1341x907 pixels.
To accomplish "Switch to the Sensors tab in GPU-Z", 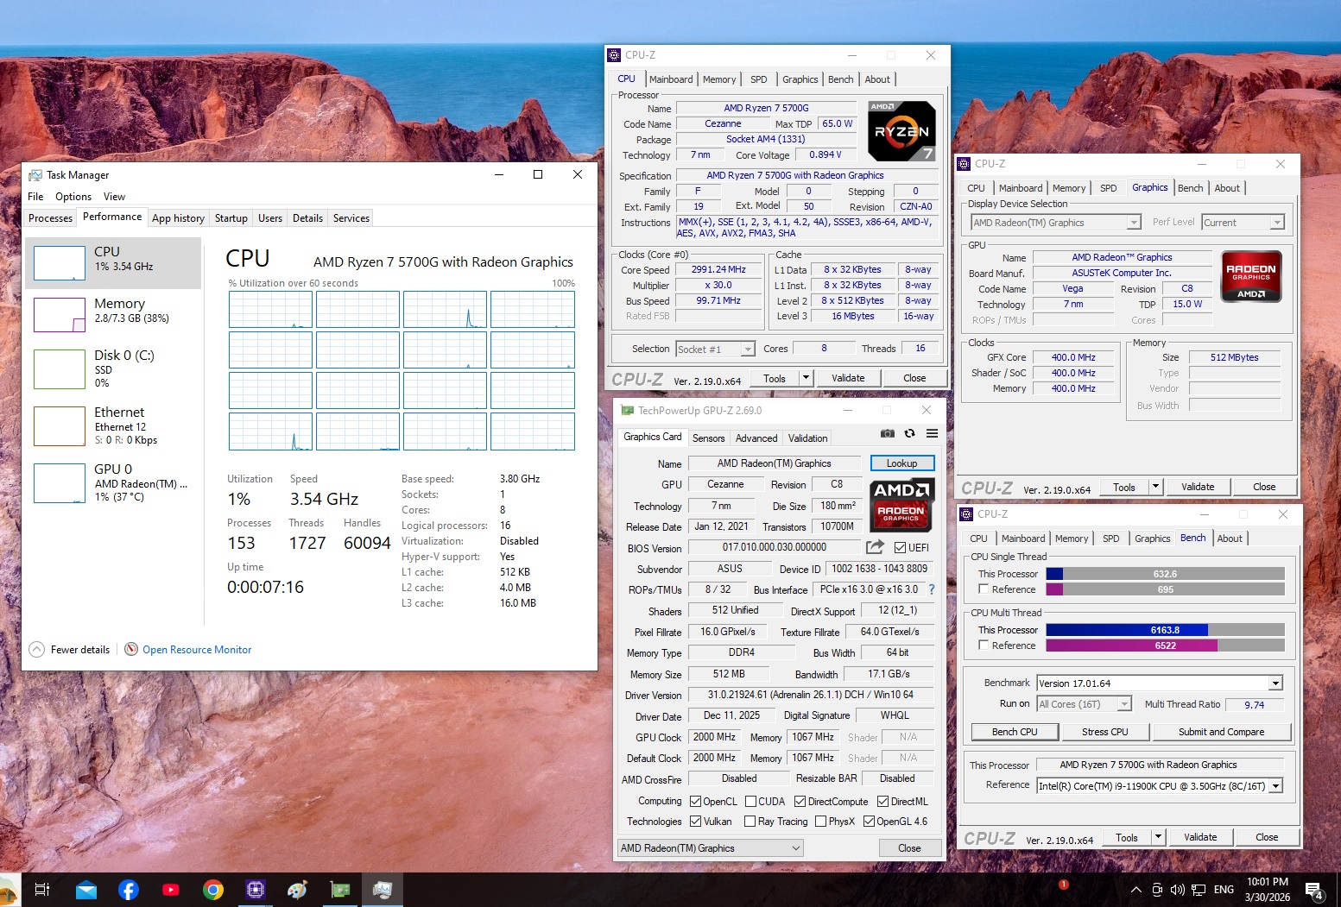I will [x=708, y=438].
